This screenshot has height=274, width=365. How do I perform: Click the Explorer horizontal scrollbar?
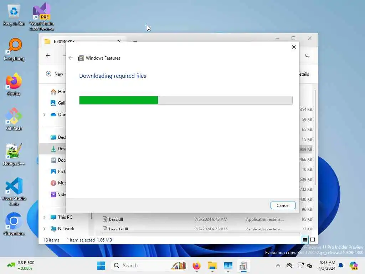pyautogui.click(x=201, y=233)
